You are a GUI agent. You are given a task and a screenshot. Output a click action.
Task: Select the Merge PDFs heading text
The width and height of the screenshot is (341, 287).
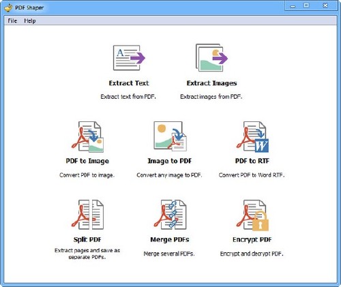tap(170, 239)
